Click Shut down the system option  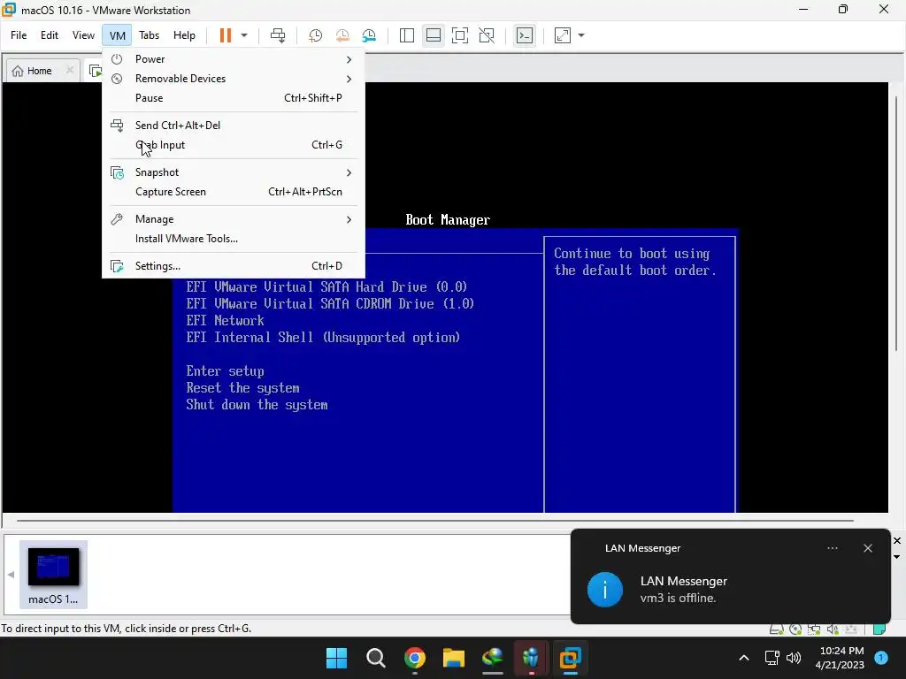tap(257, 405)
